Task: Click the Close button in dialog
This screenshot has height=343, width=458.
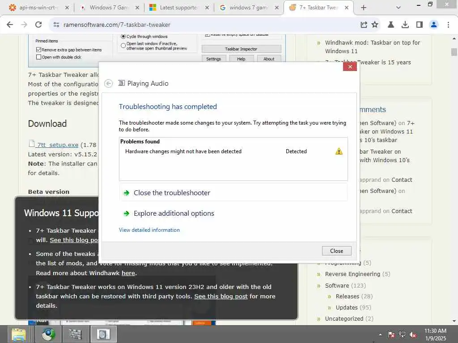Action: tap(336, 251)
